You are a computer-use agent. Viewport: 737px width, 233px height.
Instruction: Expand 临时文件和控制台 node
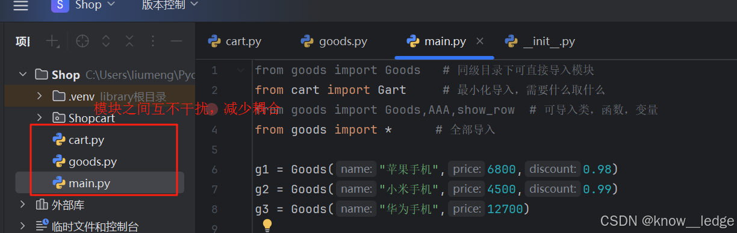click(23, 226)
